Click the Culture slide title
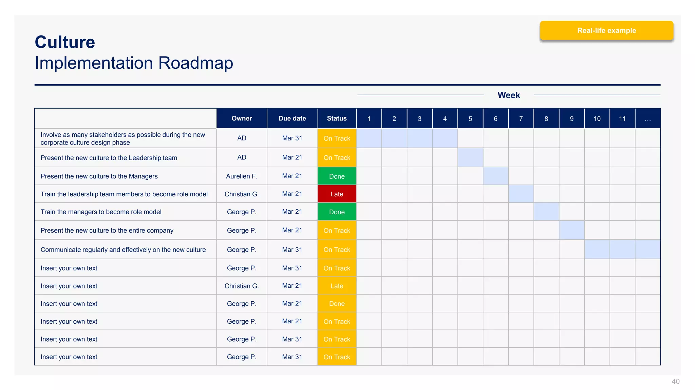The width and height of the screenshot is (695, 390). [65, 42]
